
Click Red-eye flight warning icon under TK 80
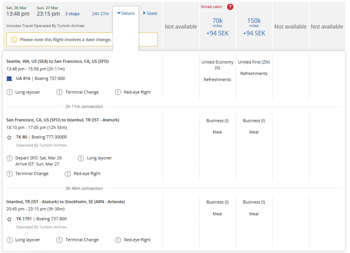pos(68,174)
